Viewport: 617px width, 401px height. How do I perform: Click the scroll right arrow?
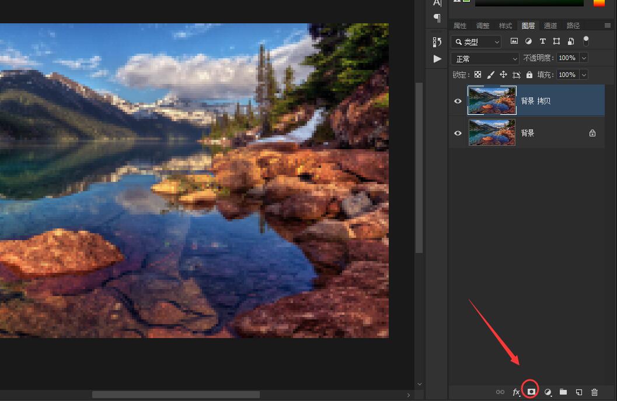coord(409,395)
